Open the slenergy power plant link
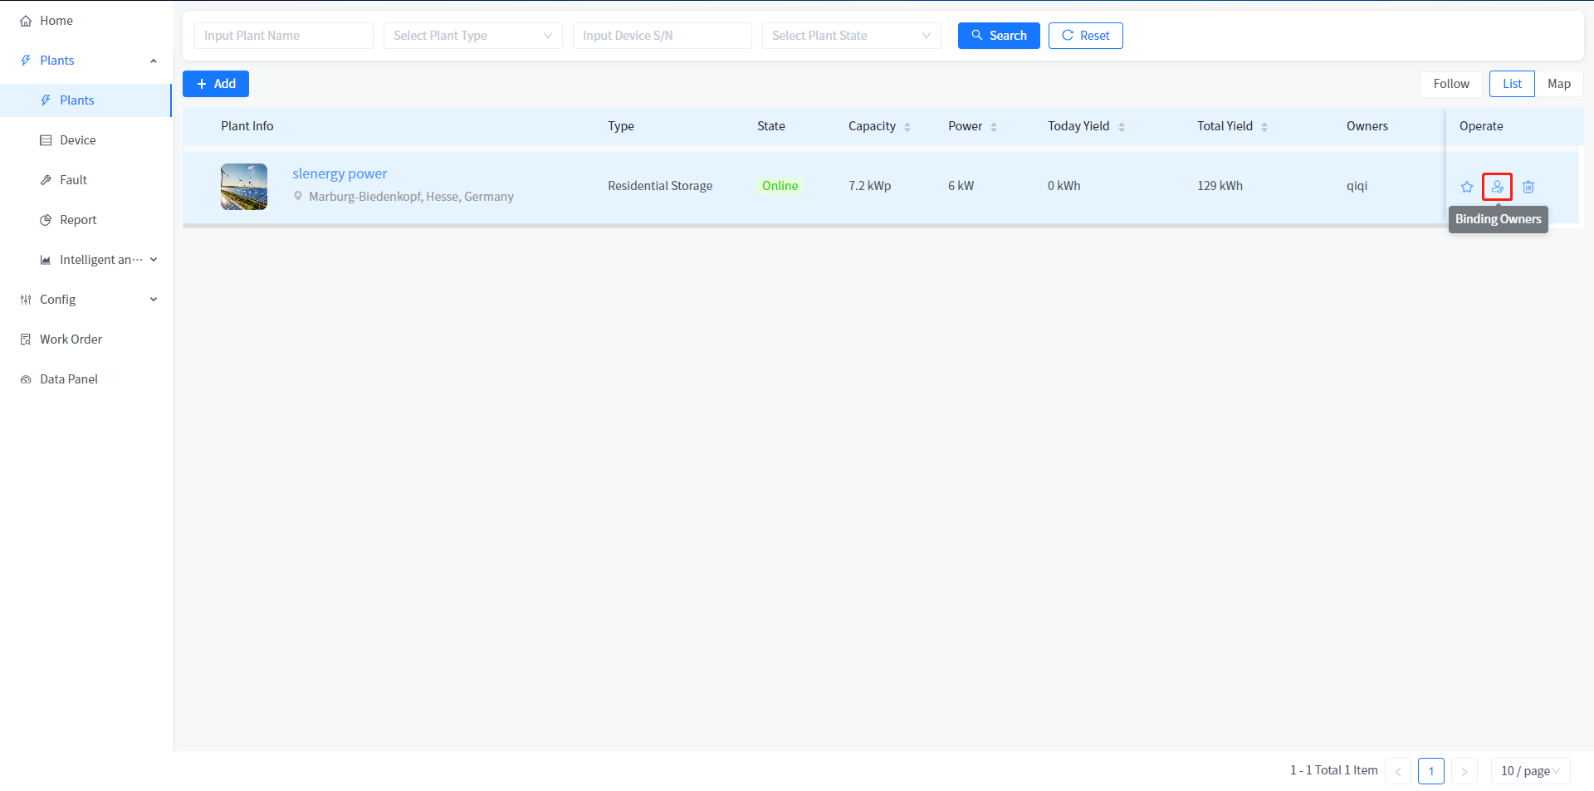Image resolution: width=1594 pixels, height=791 pixels. (340, 173)
